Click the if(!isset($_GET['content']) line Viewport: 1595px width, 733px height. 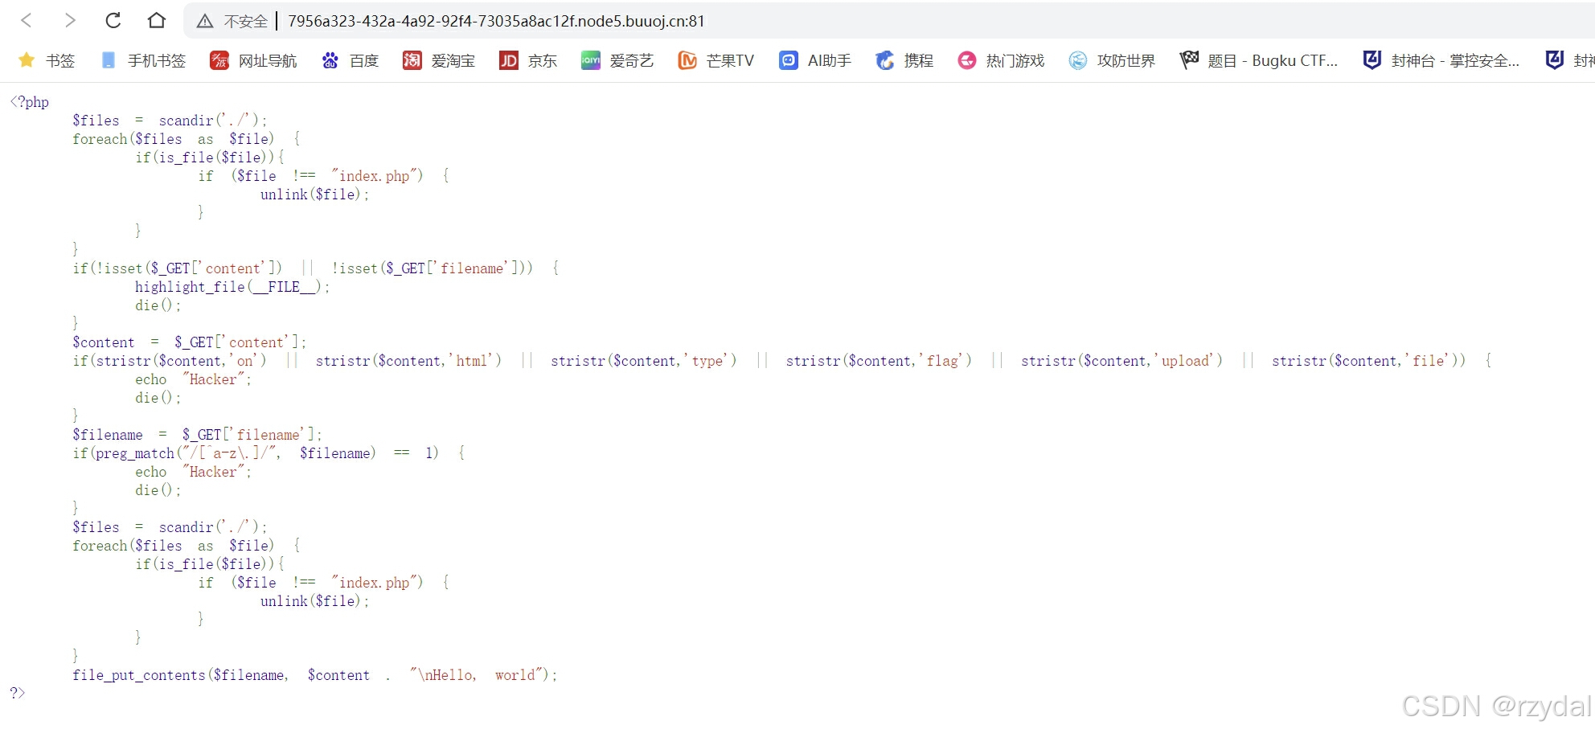pos(316,268)
